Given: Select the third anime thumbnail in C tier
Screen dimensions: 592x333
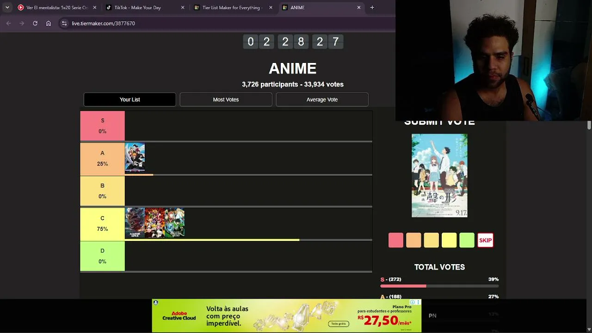Looking at the screenshot, I should tap(175, 223).
